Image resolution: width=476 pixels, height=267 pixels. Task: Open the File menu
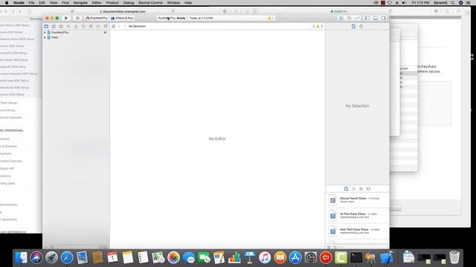[31, 3]
